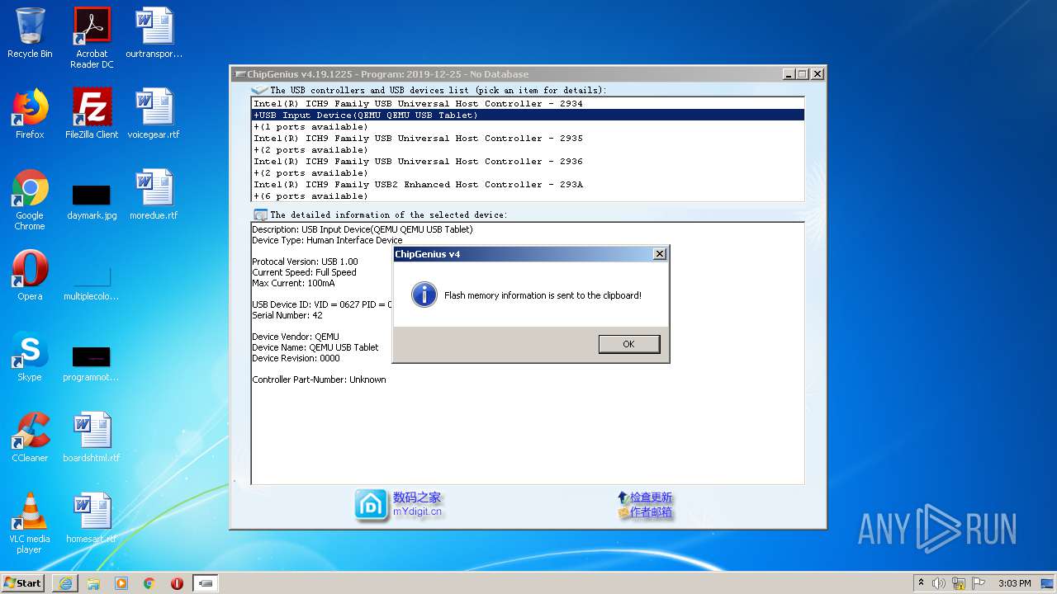Launch VLC media player shortcut
This screenshot has height=594, width=1057.
(x=30, y=523)
